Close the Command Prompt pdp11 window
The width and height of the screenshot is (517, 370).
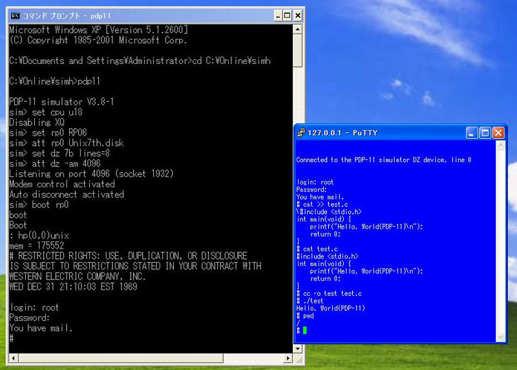(297, 15)
